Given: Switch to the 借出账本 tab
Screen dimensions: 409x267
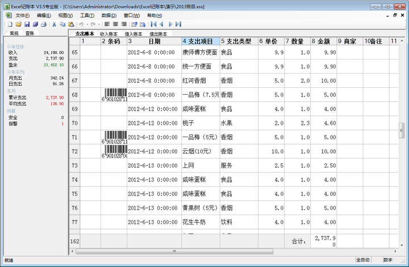Looking at the screenshot, I should 158,34.
